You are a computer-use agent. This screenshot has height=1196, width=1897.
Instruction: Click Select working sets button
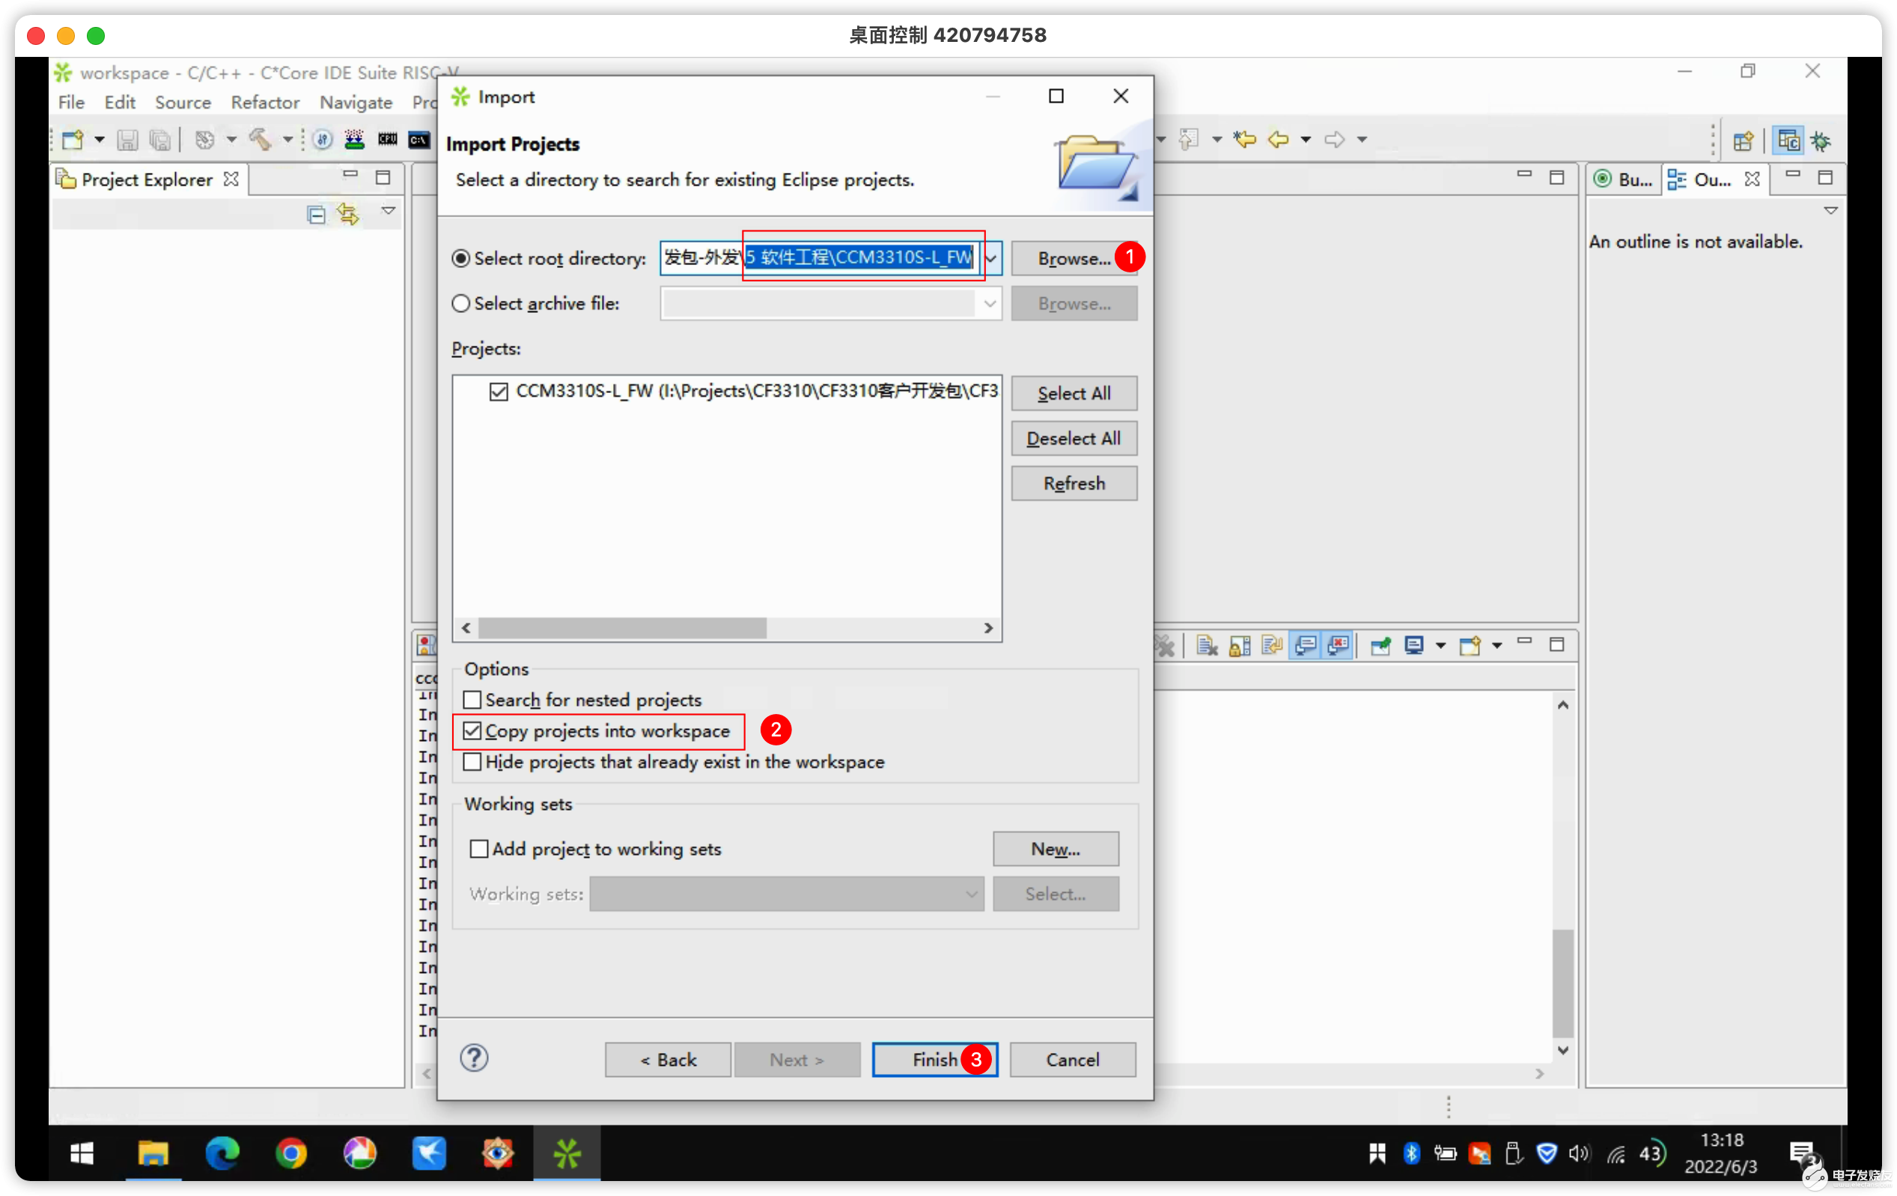pyautogui.click(x=1056, y=893)
